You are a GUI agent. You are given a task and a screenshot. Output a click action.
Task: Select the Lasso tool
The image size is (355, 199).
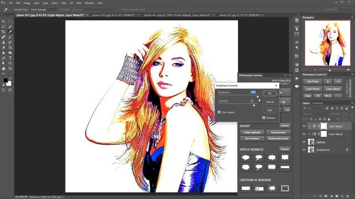tap(3, 27)
